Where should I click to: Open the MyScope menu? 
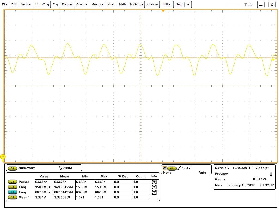click(x=136, y=4)
